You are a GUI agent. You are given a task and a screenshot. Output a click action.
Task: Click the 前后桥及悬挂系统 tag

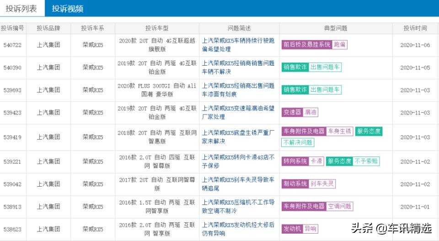[307, 44]
